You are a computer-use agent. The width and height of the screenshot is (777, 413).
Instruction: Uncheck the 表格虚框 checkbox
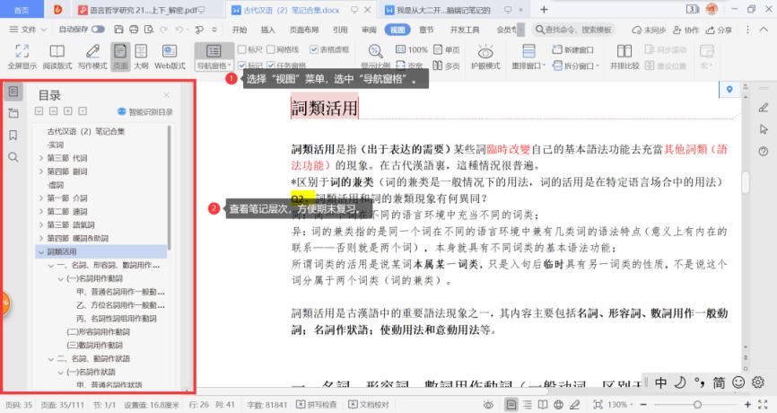coord(314,49)
